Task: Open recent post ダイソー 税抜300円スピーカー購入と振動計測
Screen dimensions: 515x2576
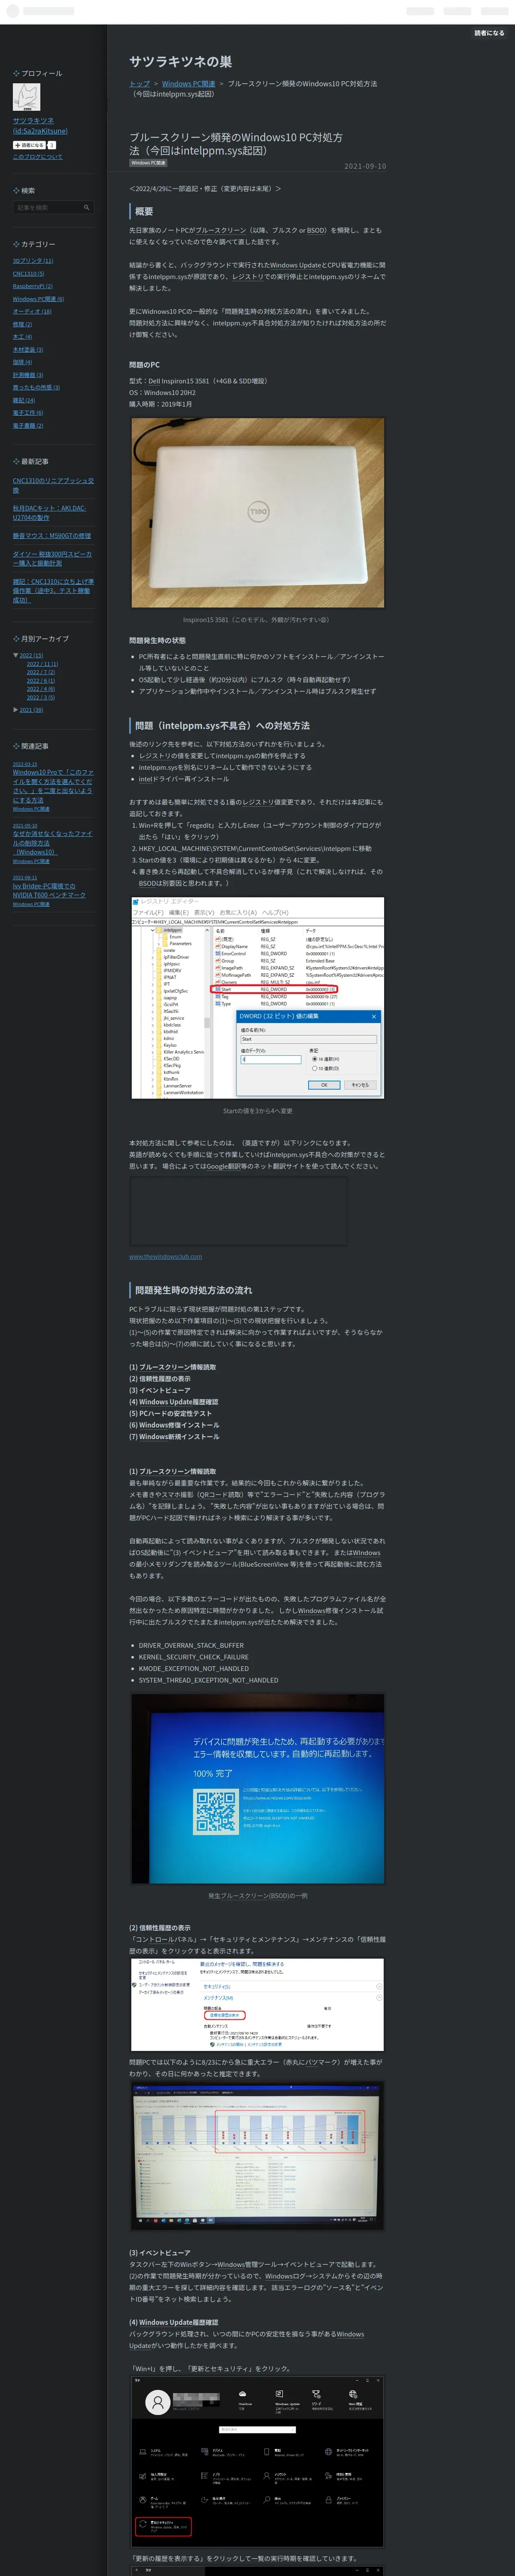Action: 52,558
